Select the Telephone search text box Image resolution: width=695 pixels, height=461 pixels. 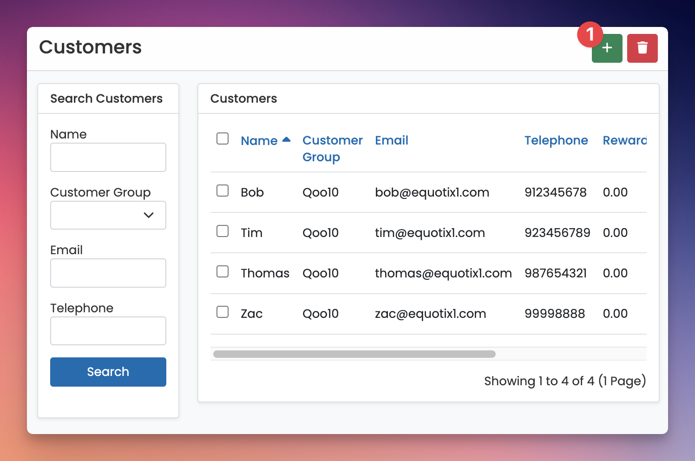click(108, 331)
